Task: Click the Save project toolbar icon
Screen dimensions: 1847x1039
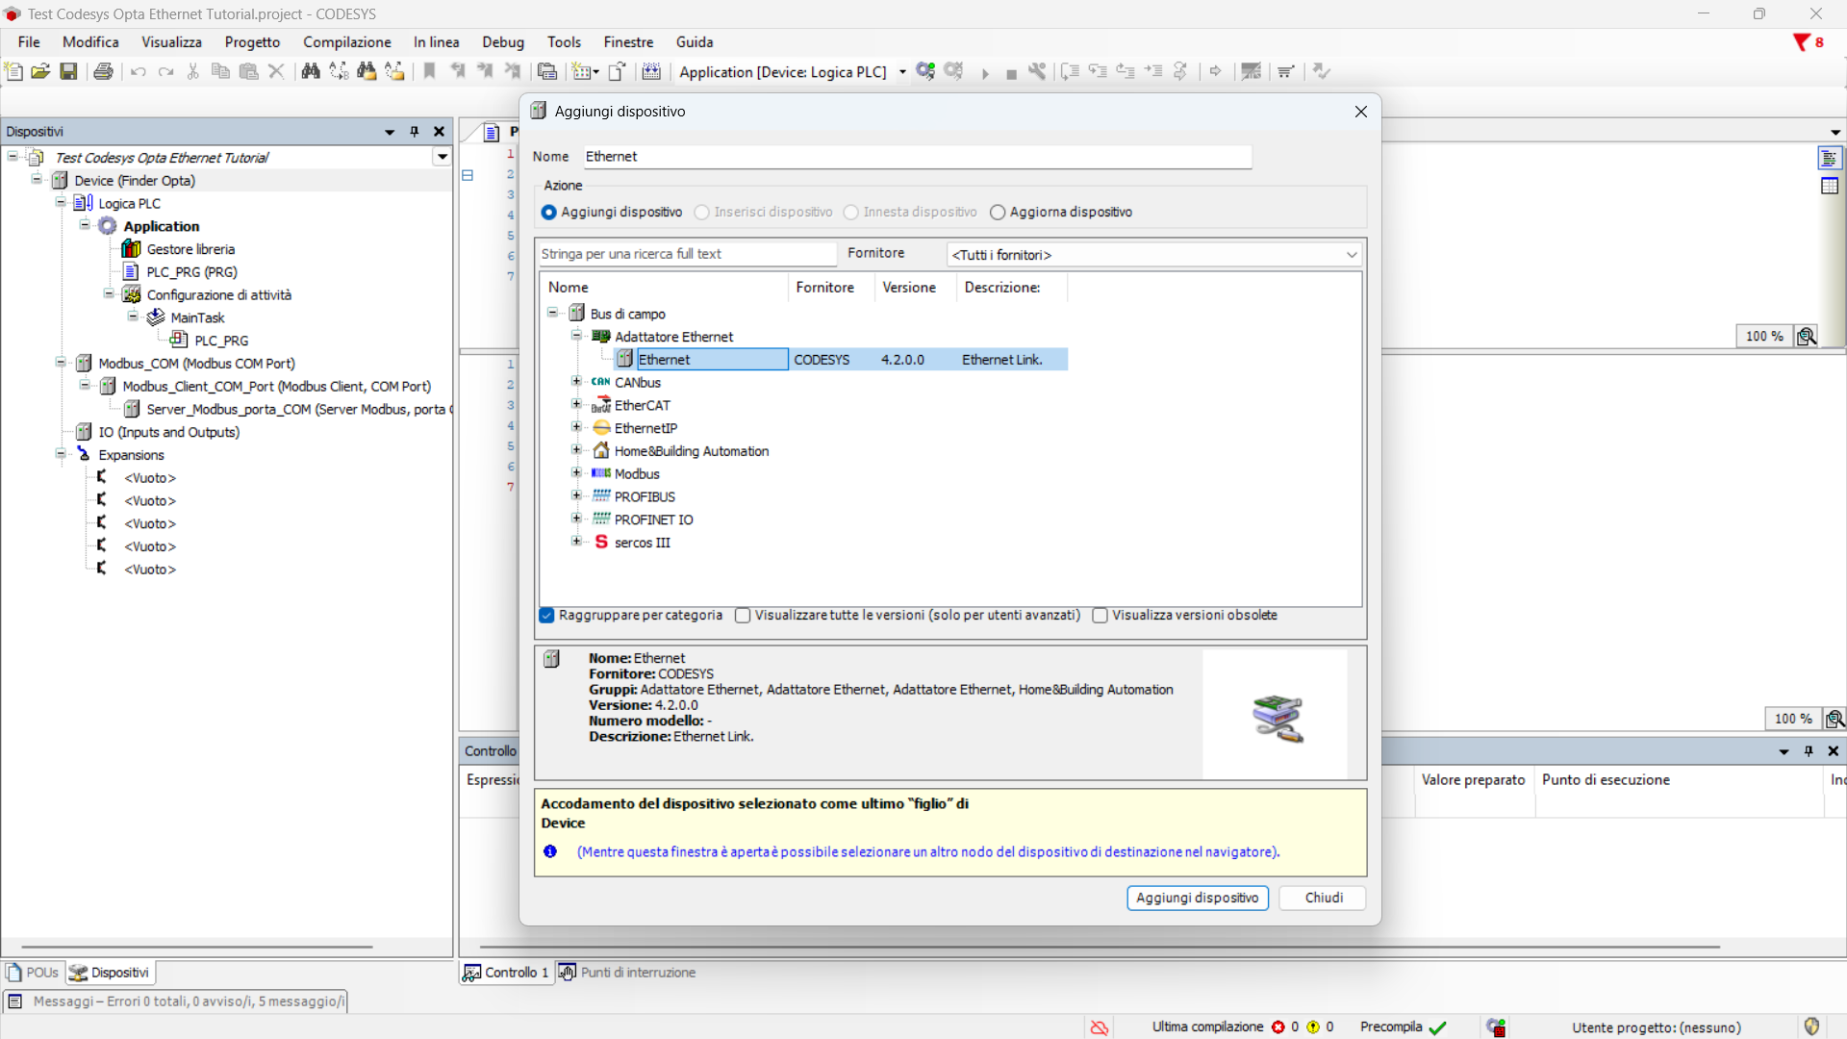Action: coord(68,71)
